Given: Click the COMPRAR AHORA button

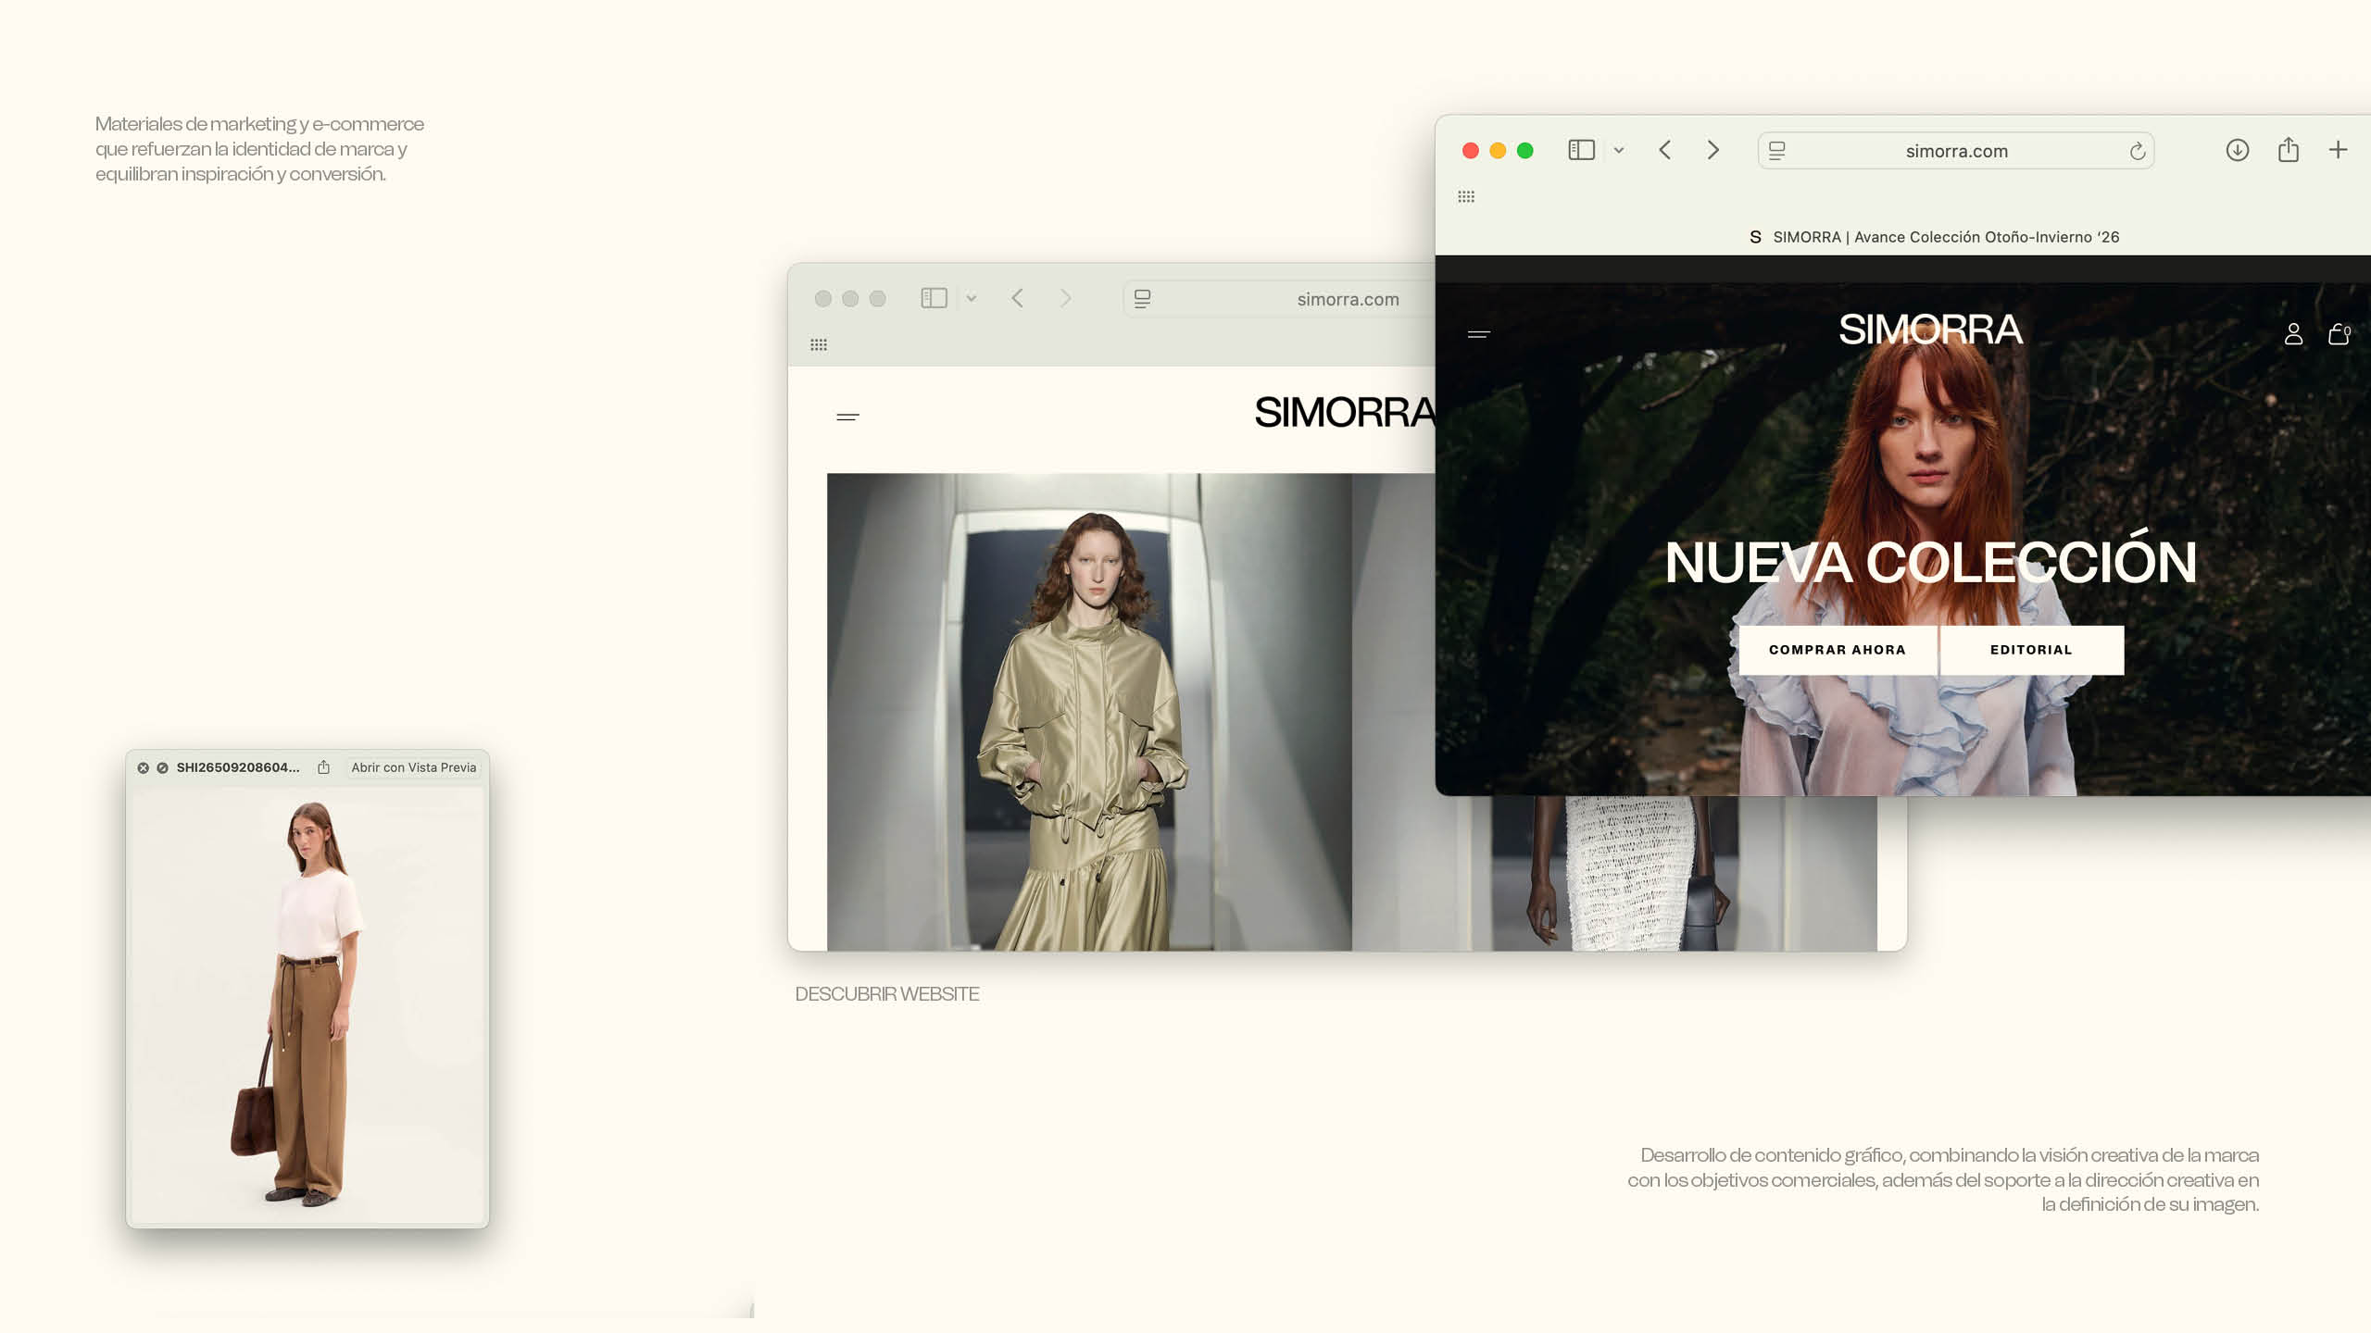Looking at the screenshot, I should click(x=1838, y=650).
